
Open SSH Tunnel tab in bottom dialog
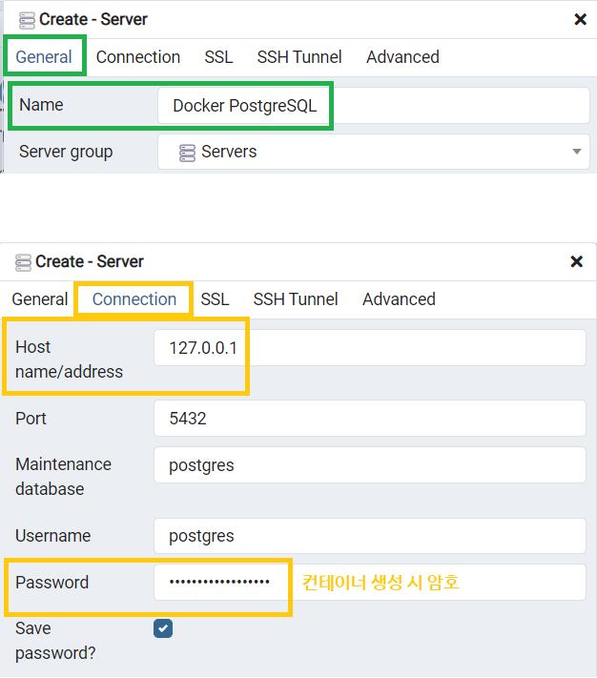pyautogui.click(x=296, y=299)
